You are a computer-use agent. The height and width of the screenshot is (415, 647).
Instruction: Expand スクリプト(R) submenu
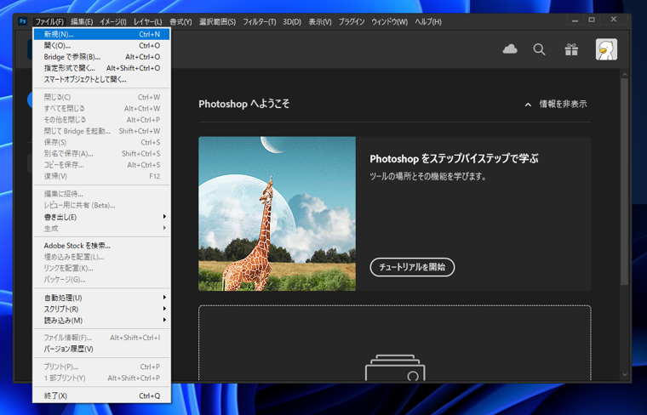point(101,309)
